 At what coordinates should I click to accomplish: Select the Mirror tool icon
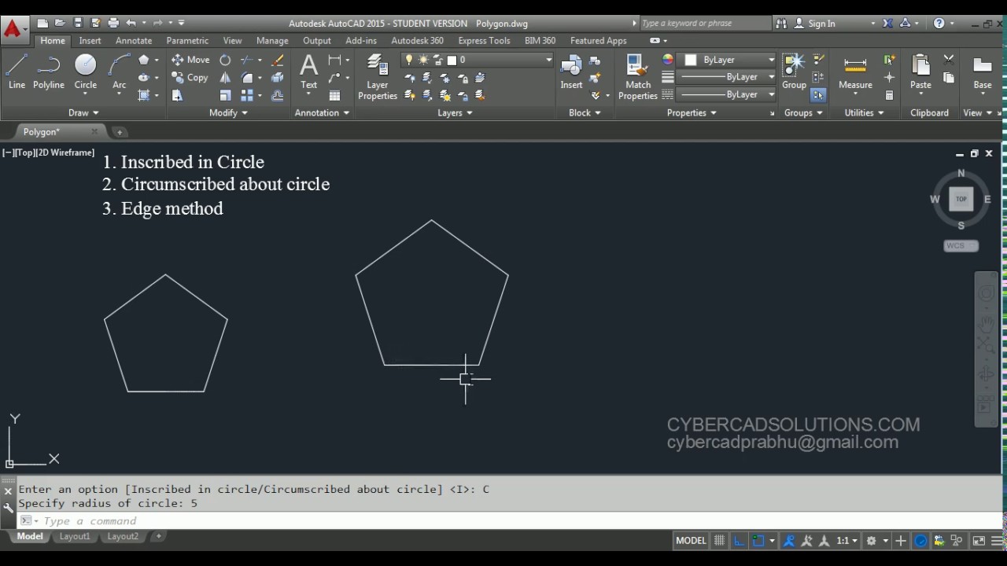point(225,78)
